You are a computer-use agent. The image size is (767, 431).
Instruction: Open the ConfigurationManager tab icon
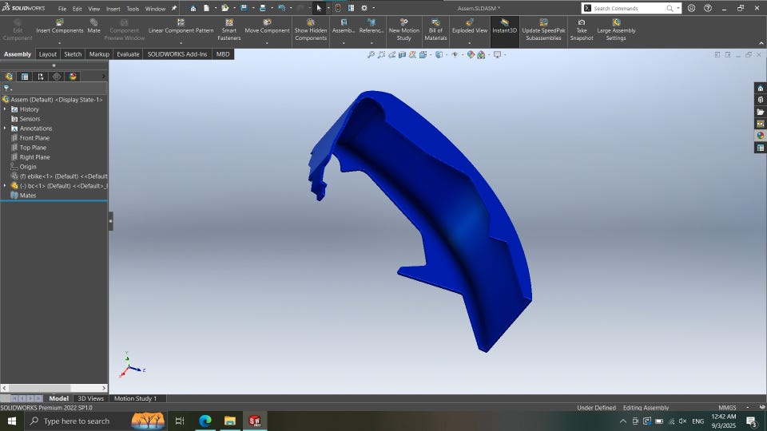click(40, 77)
